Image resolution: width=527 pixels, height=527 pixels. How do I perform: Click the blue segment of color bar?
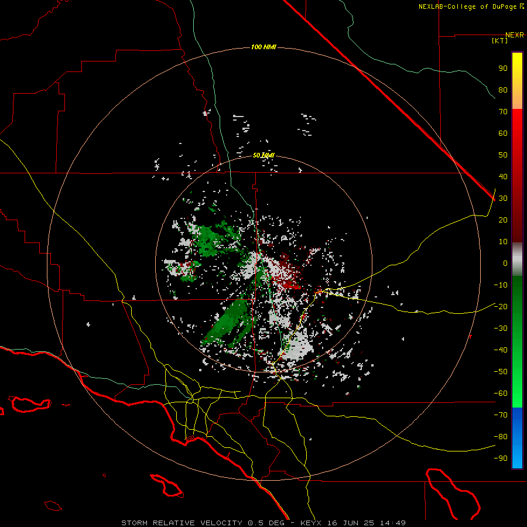click(x=517, y=438)
